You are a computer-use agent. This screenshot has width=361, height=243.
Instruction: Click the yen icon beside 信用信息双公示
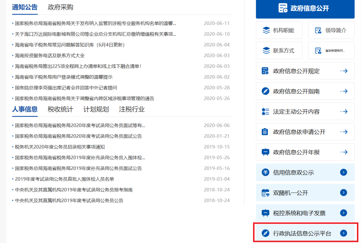point(265,172)
